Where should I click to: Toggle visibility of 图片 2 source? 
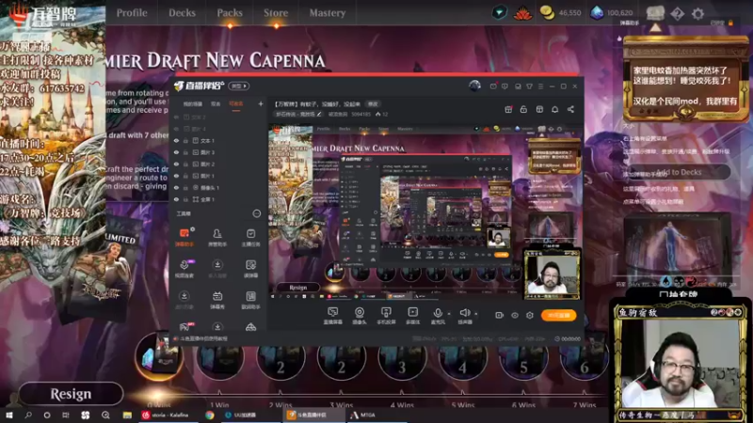[176, 164]
